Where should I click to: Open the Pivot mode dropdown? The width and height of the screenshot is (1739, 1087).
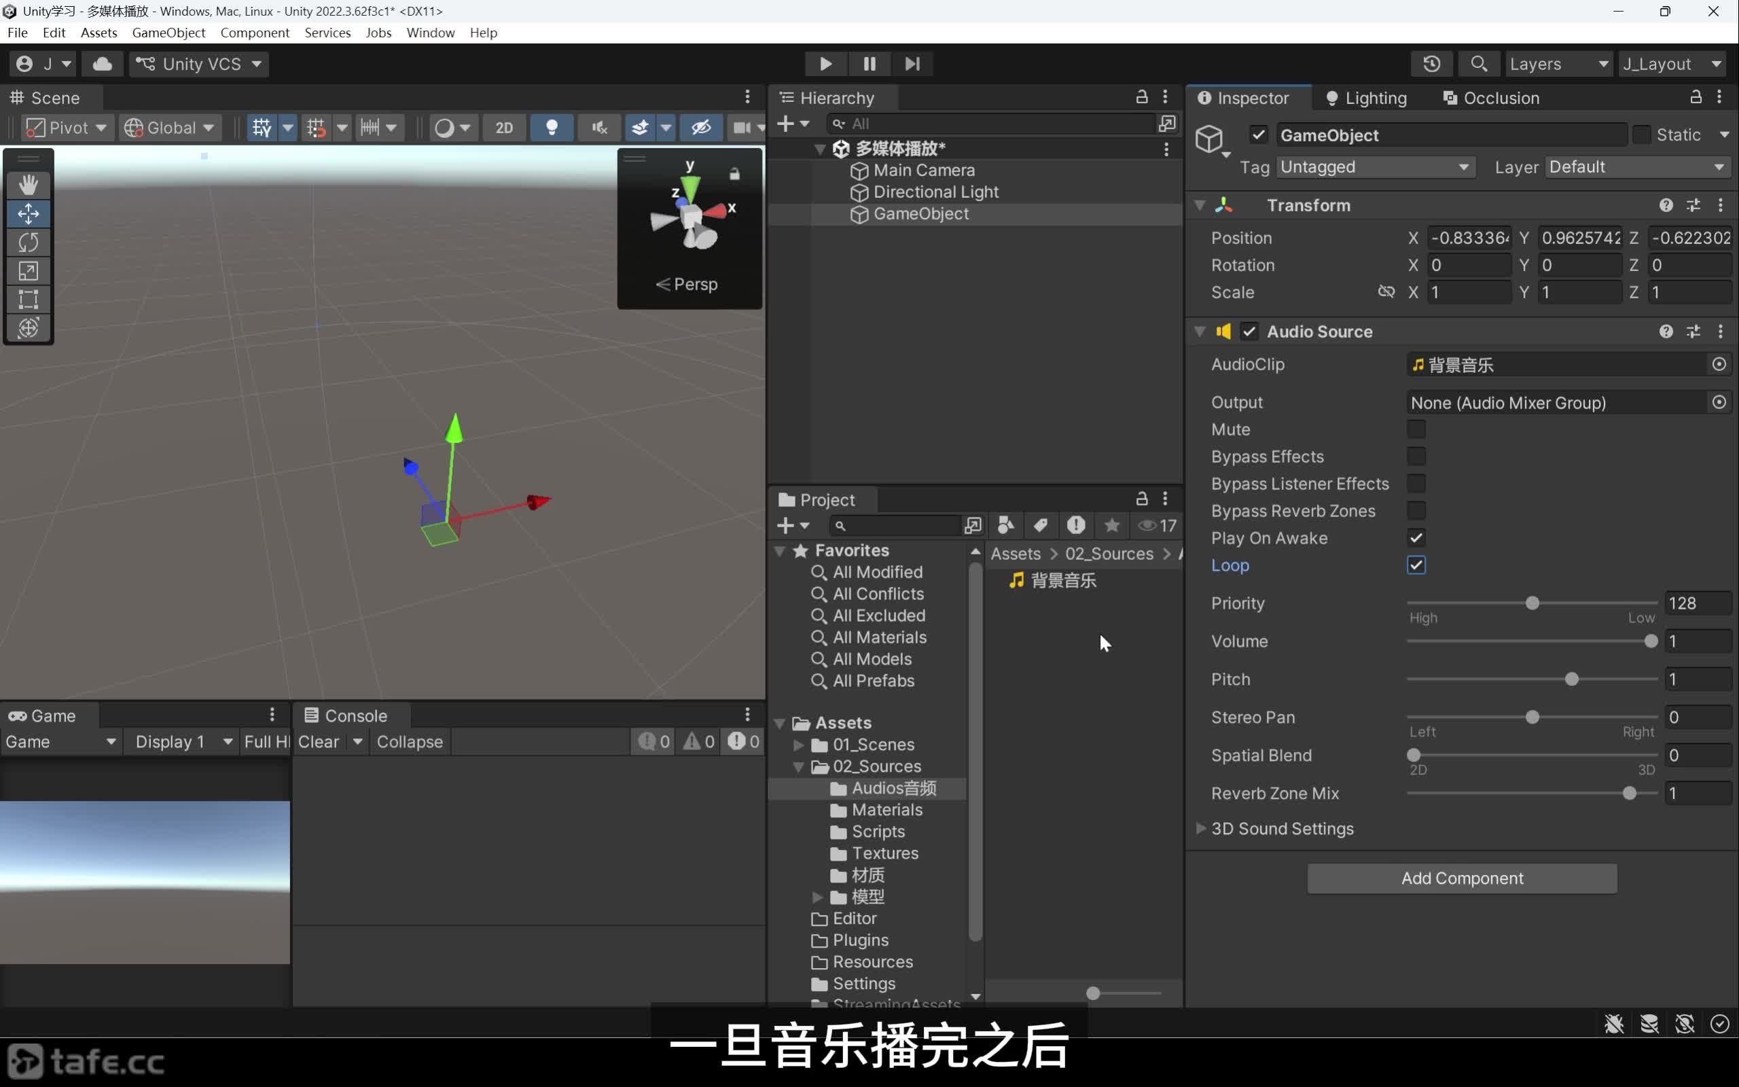click(66, 128)
